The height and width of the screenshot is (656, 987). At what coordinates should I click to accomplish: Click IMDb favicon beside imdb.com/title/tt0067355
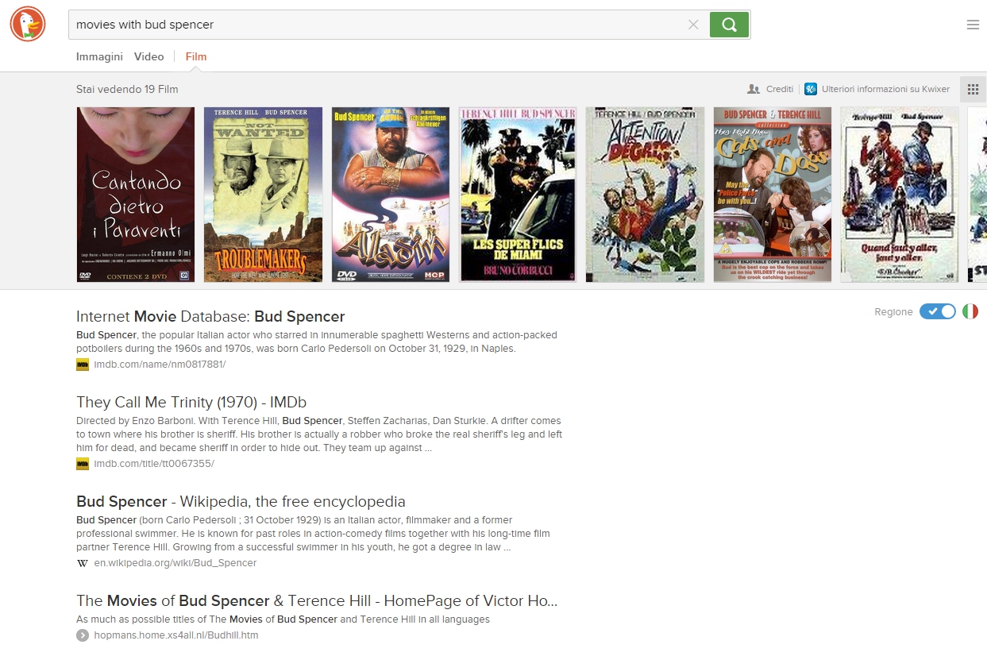pos(83,464)
